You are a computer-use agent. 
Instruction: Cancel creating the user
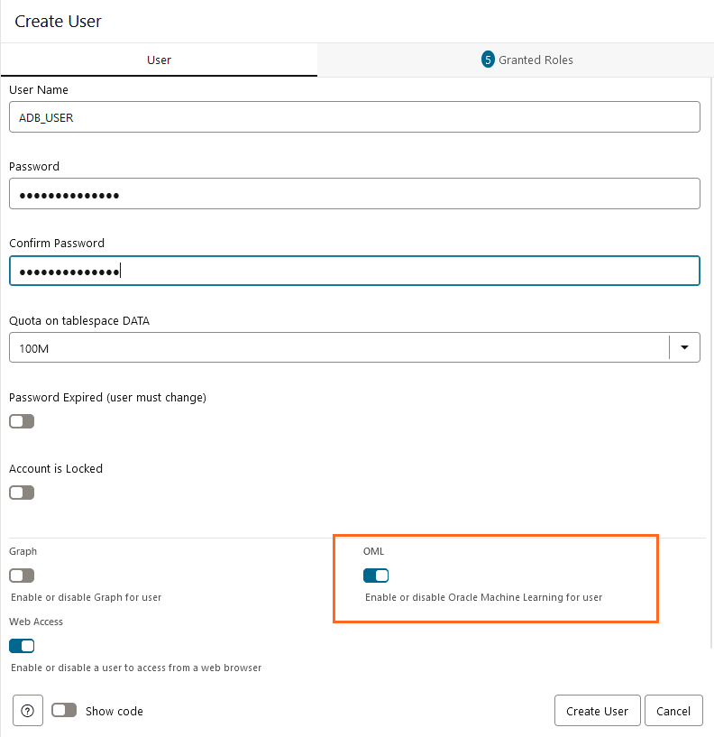point(673,710)
